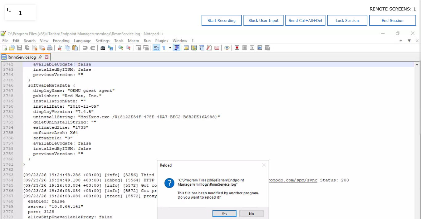The width and height of the screenshot is (421, 219).
Task: Toggle show all characters pilcrow icon
Action: coord(164,48)
